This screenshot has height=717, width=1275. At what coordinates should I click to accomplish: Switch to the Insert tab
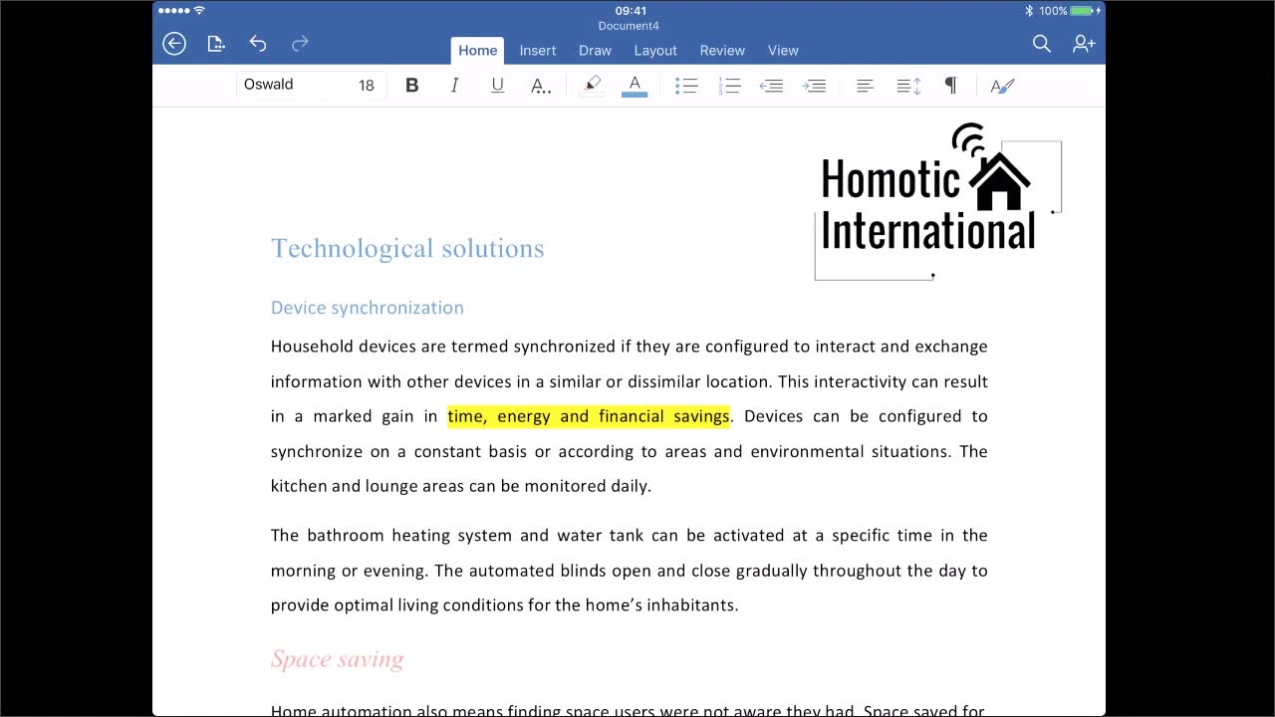(538, 50)
